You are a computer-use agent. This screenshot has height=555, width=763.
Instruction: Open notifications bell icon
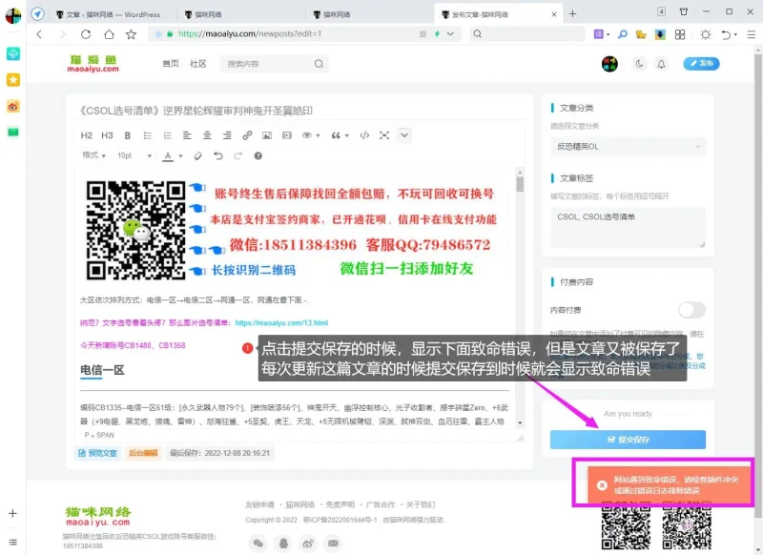click(661, 64)
